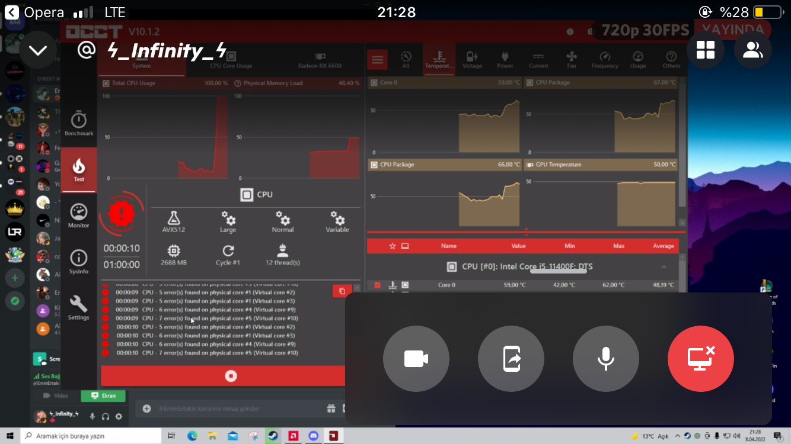
Task: Click the Discord add server plus button
Action: (15, 278)
